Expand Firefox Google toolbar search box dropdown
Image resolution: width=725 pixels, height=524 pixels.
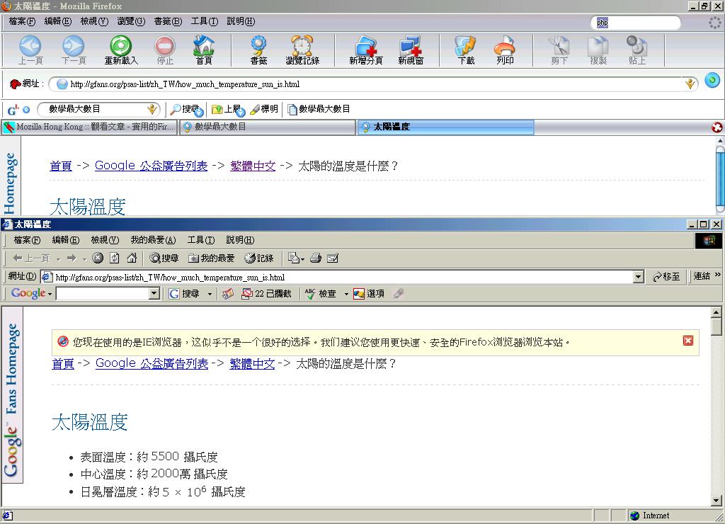point(152,110)
